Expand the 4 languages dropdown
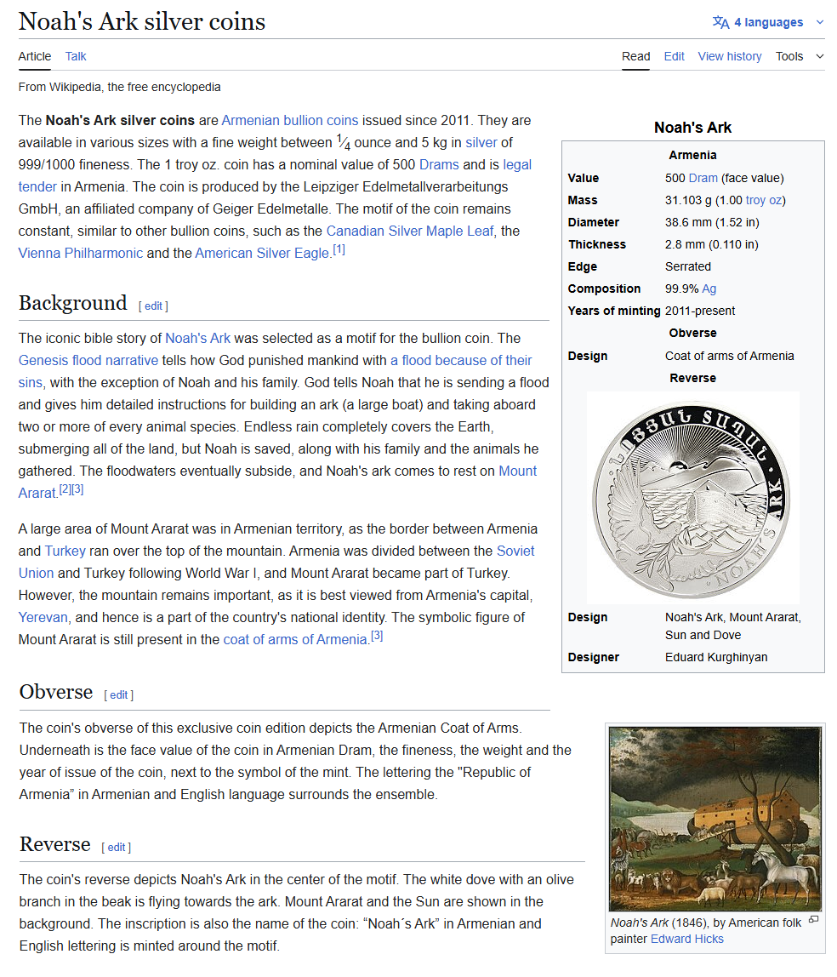Image resolution: width=837 pixels, height=977 pixels. pos(768,22)
